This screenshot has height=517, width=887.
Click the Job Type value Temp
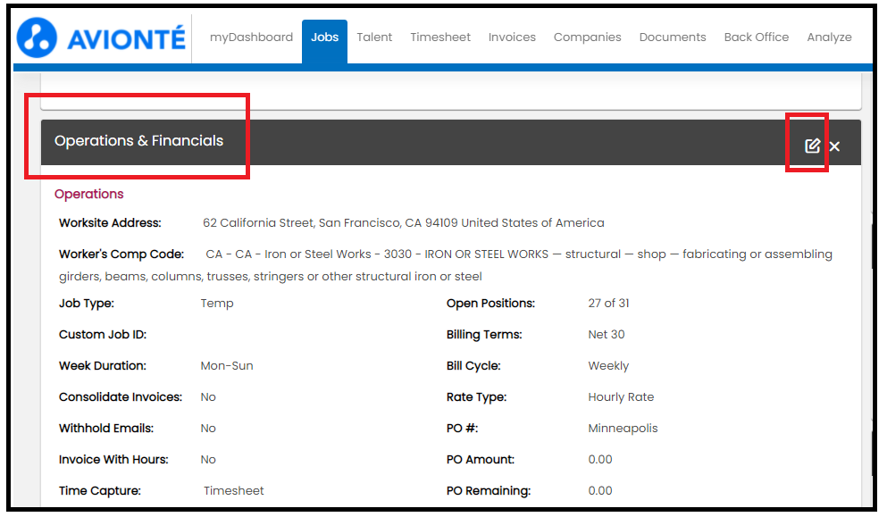[x=217, y=304]
